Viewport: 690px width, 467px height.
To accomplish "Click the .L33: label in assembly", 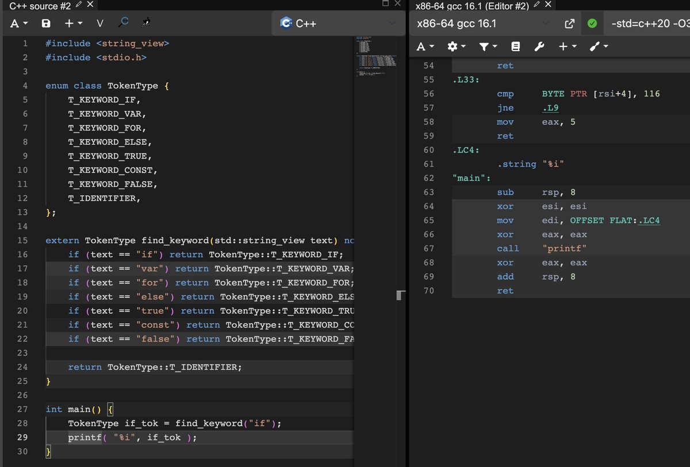I will [x=466, y=80].
